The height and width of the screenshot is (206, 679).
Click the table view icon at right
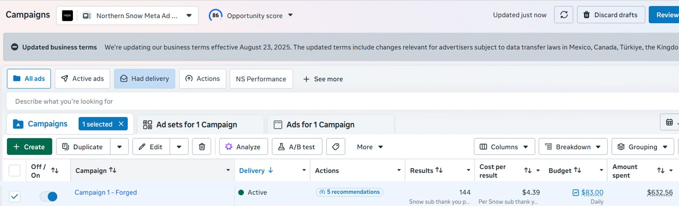669,122
